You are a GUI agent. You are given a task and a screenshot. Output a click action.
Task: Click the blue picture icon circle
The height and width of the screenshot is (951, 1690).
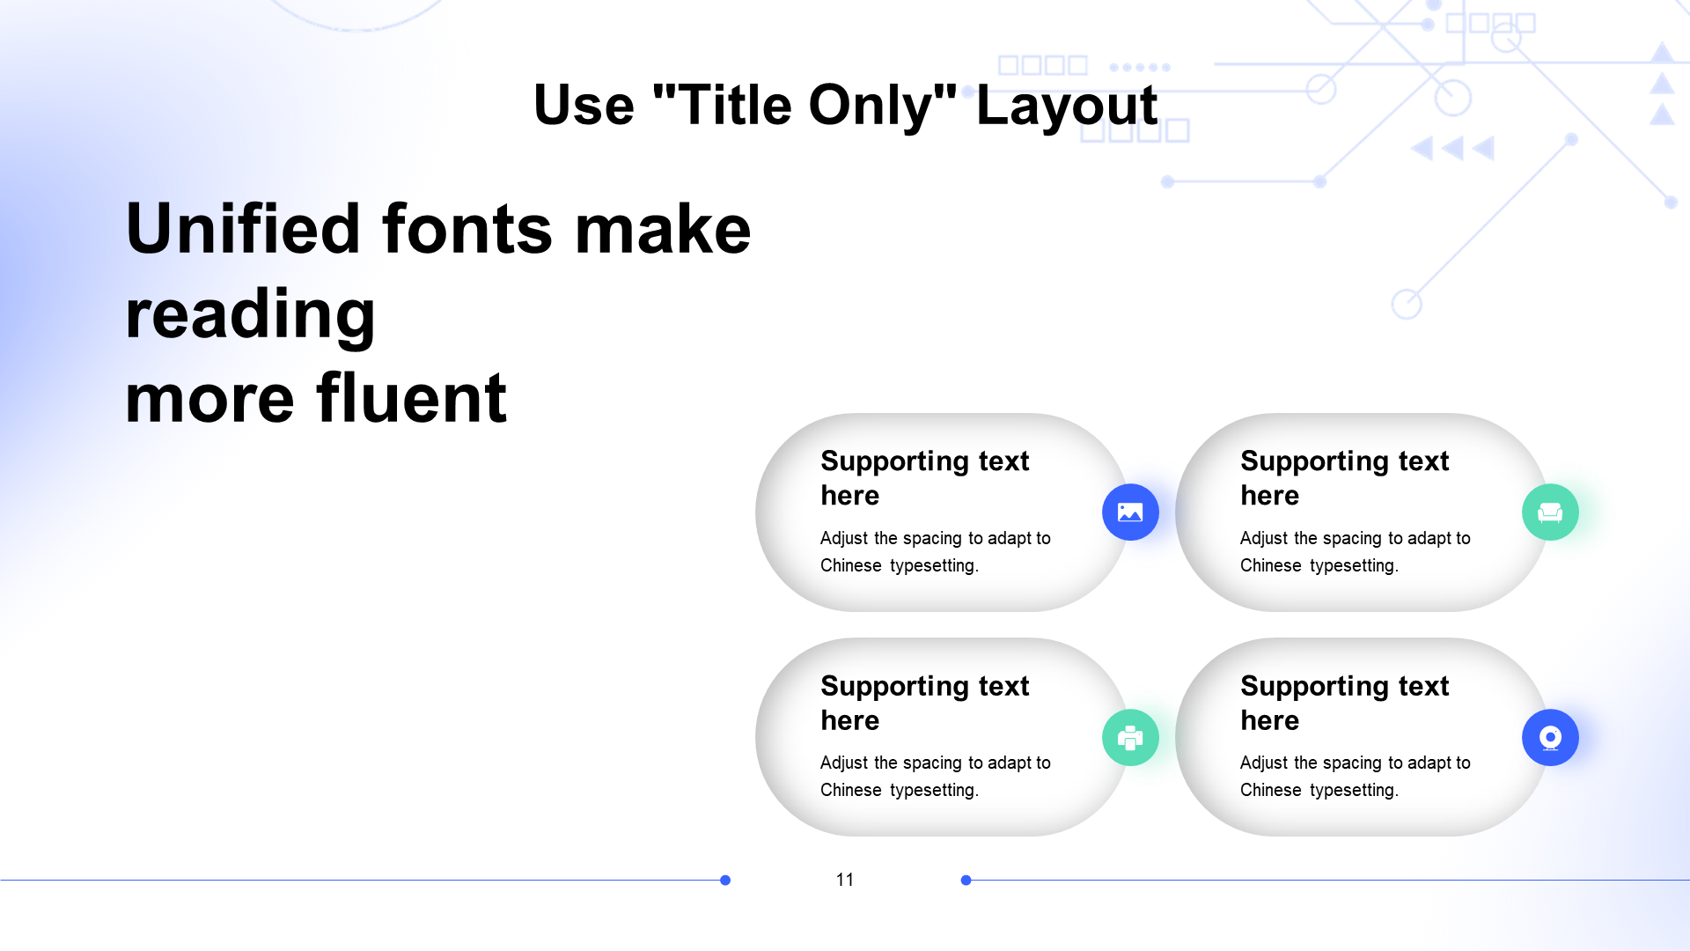(x=1130, y=512)
